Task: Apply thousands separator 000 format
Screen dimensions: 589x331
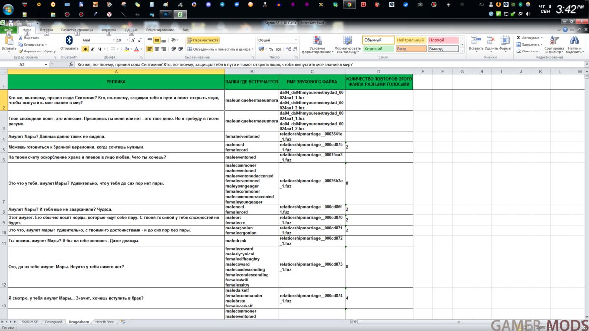Action: (278, 49)
